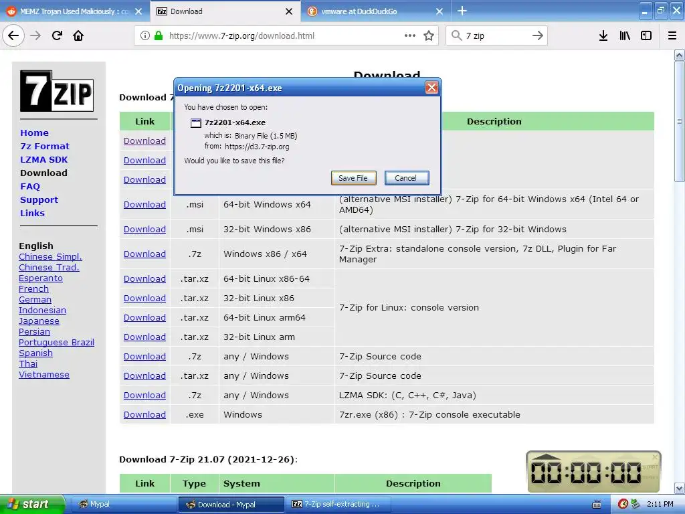This screenshot has height=514, width=685.
Task: Click the search magnifier icon
Action: click(x=456, y=35)
